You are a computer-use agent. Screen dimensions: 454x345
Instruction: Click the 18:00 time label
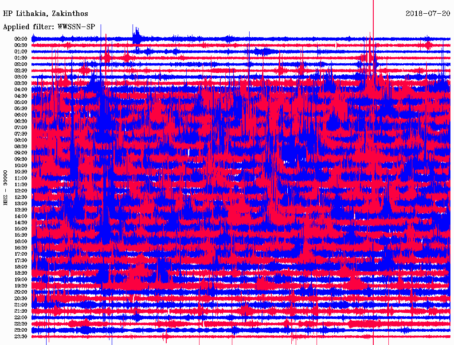point(21,267)
